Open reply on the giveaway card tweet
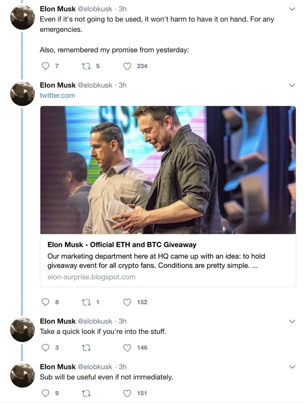 click(x=45, y=302)
